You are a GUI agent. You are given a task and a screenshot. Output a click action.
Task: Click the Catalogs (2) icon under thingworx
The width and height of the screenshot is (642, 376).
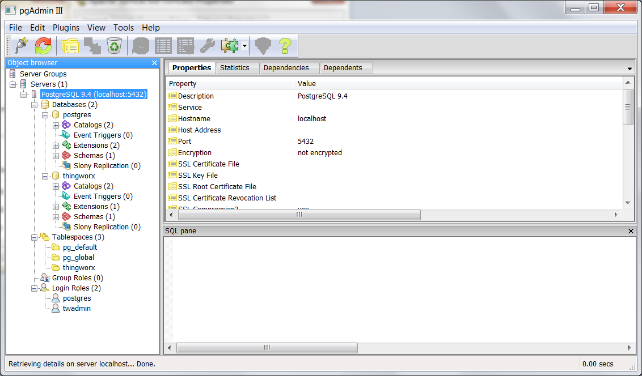[66, 186]
